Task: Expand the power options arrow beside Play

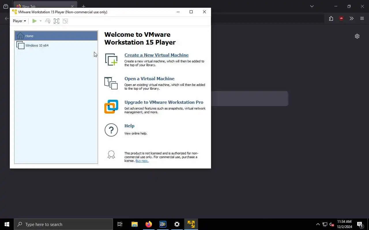Action: click(41, 21)
